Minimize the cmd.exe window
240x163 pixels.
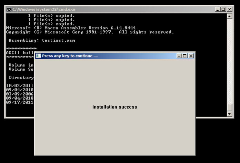pos(218,9)
